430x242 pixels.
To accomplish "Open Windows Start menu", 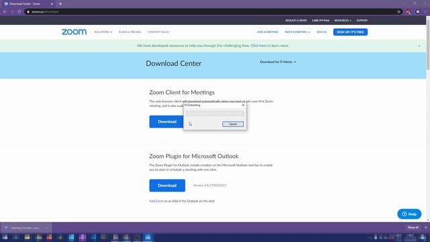I will click(5, 237).
